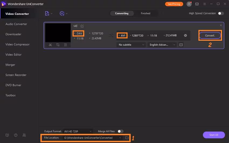Browse output folder icon
Viewport: 229px width, 143px height.
click(127, 138)
